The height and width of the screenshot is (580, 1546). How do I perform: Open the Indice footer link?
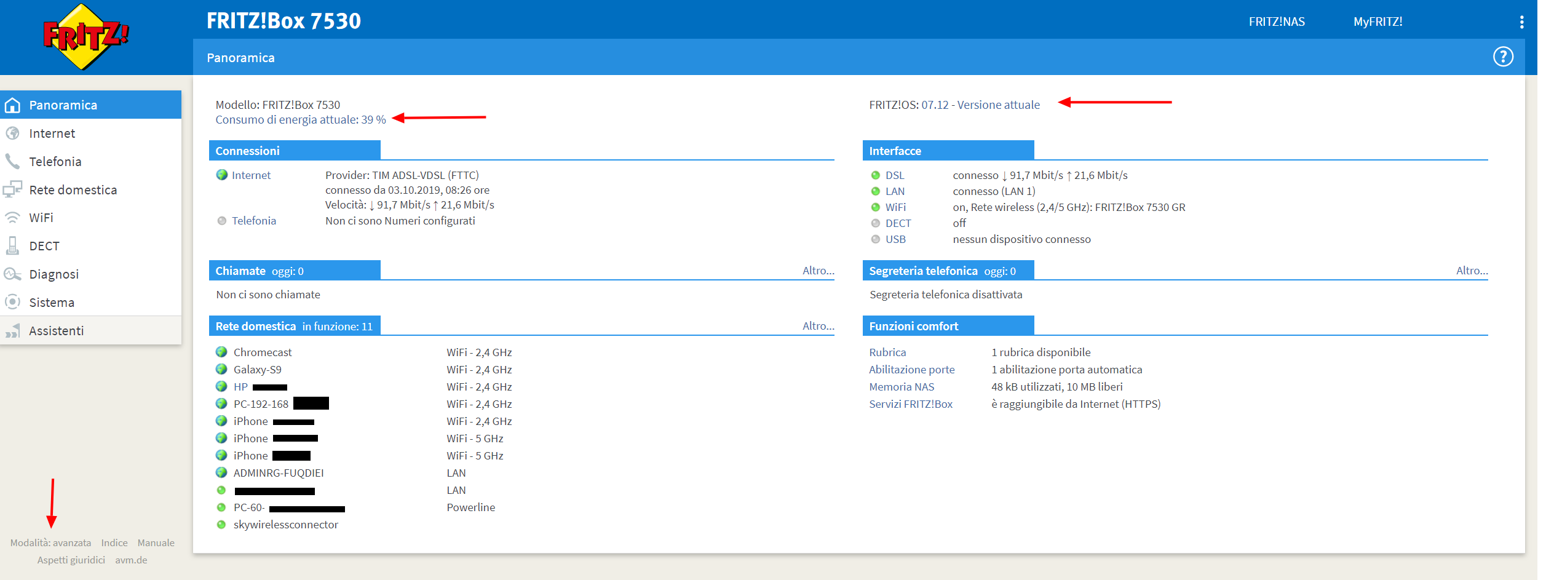tap(114, 543)
